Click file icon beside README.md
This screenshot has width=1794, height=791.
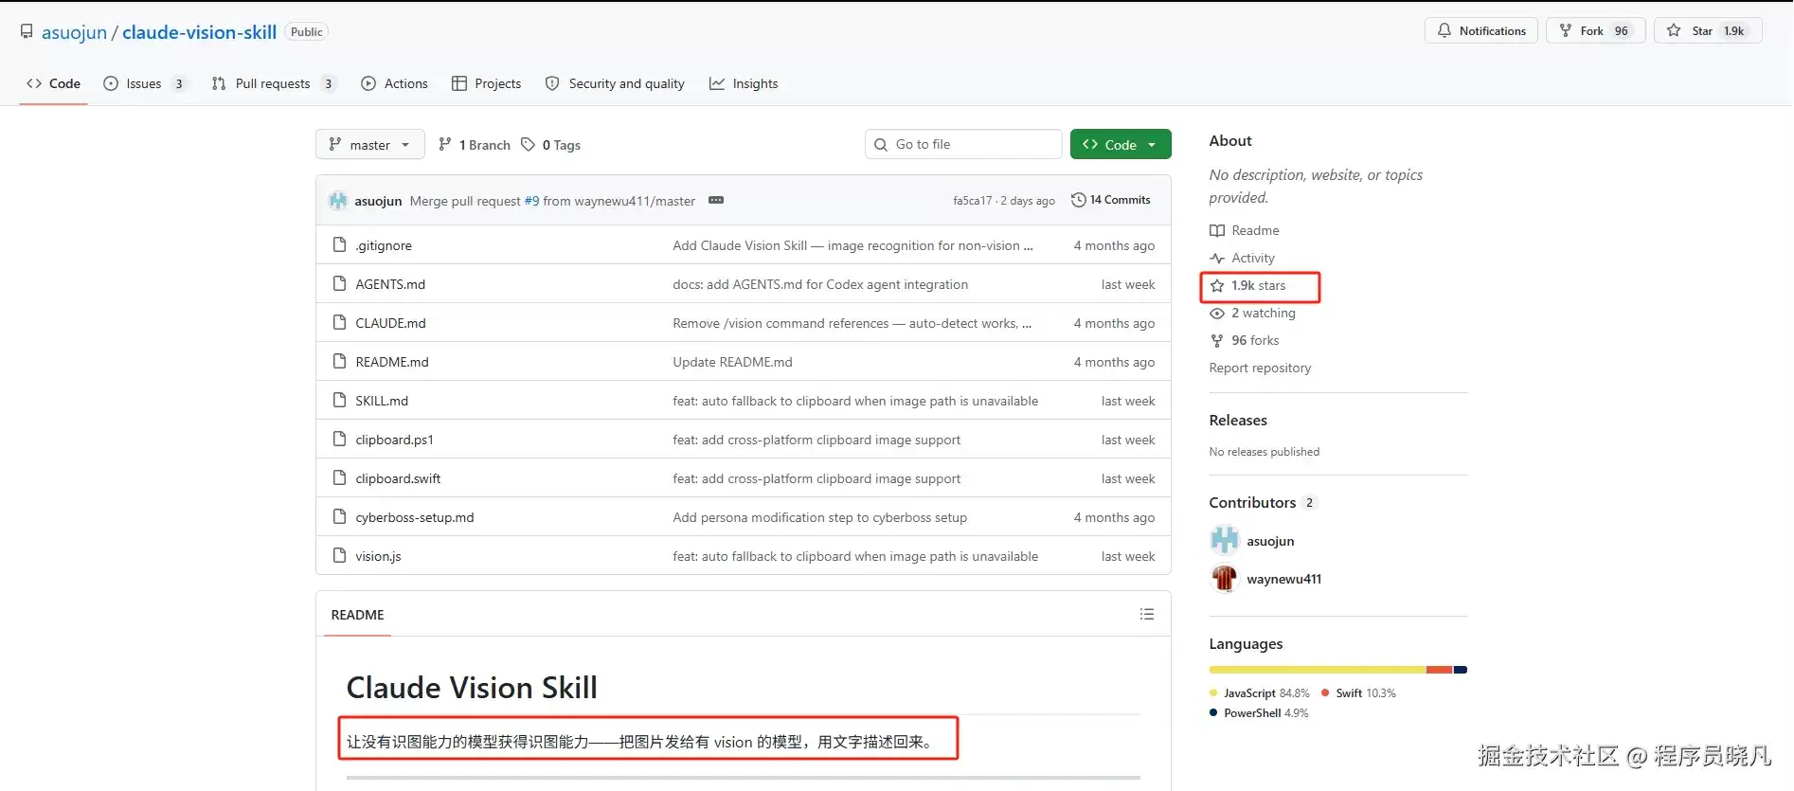339,362
